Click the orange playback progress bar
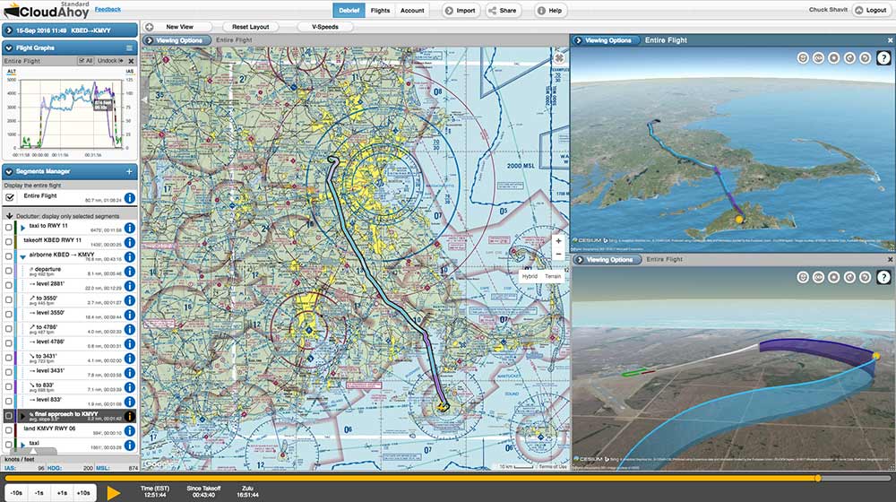 pos(411,478)
